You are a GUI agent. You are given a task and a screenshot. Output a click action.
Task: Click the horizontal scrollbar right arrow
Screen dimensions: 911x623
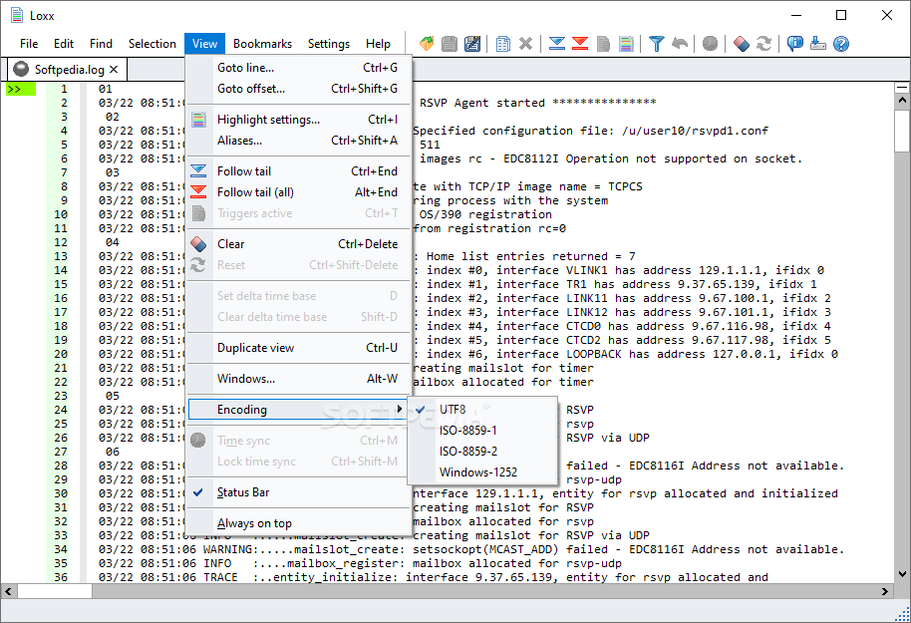click(x=885, y=592)
